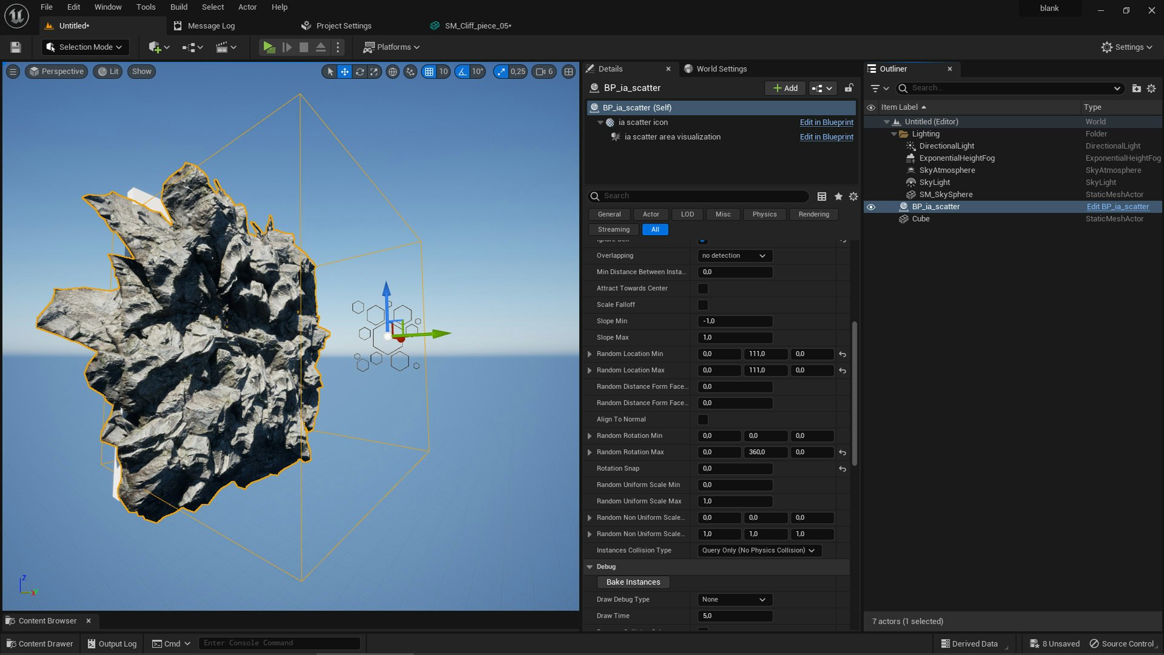Click the Add component button
Viewport: 1164px width, 655px height.
coord(785,89)
